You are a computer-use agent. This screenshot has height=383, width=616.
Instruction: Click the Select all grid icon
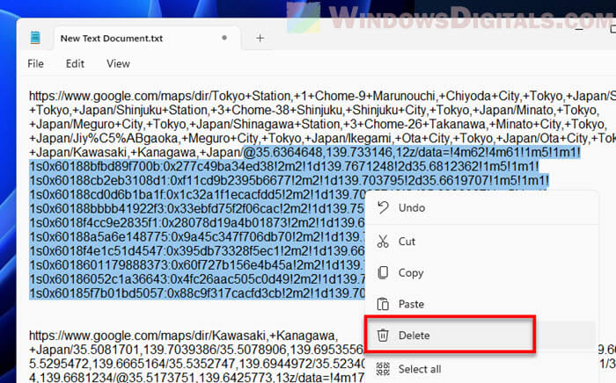[383, 369]
